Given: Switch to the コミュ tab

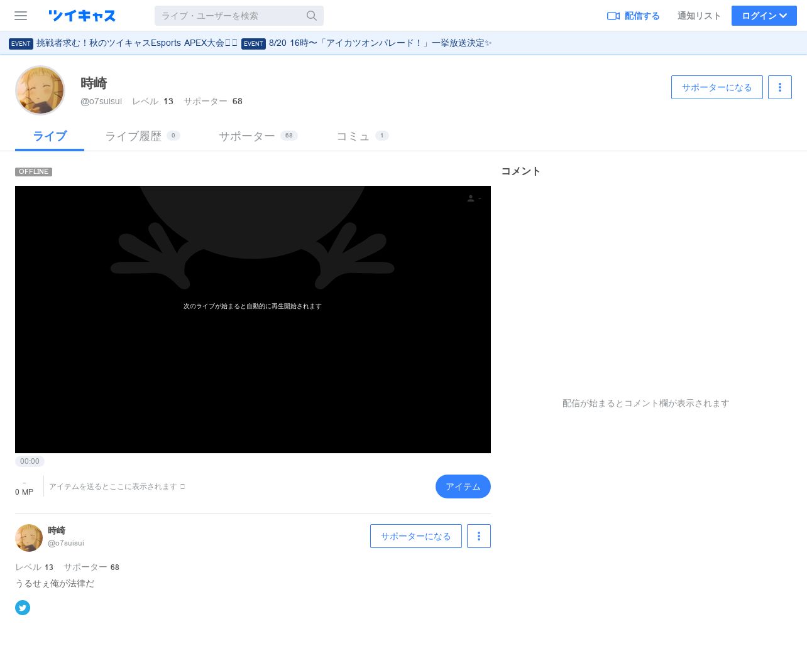Looking at the screenshot, I should pyautogui.click(x=363, y=136).
